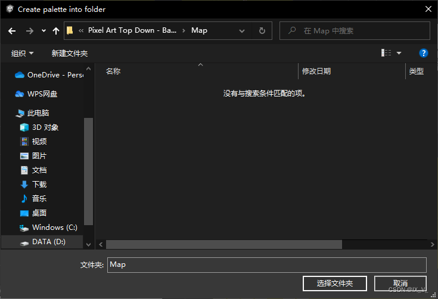The width and height of the screenshot is (438, 299).
Task: Click the 桌面 desktop icon
Action: pyautogui.click(x=24, y=213)
